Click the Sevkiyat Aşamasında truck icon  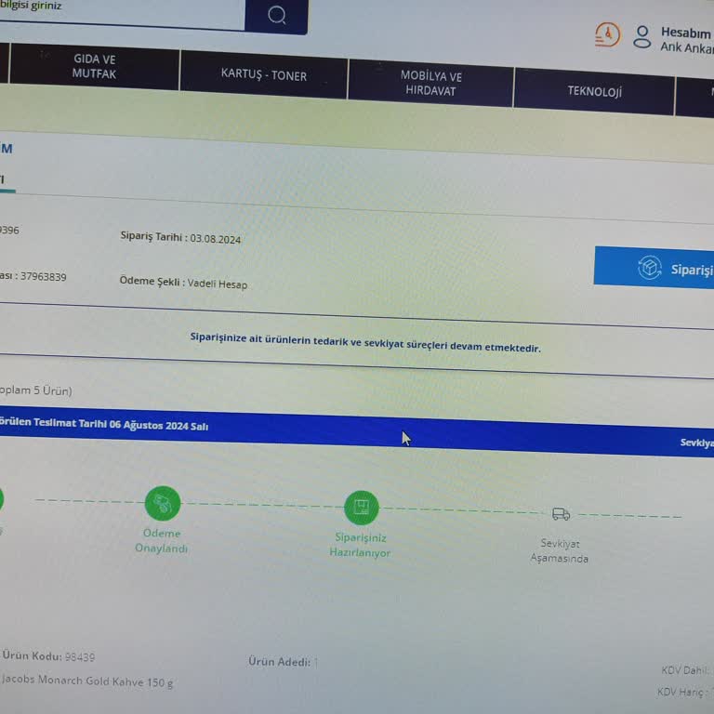click(561, 513)
